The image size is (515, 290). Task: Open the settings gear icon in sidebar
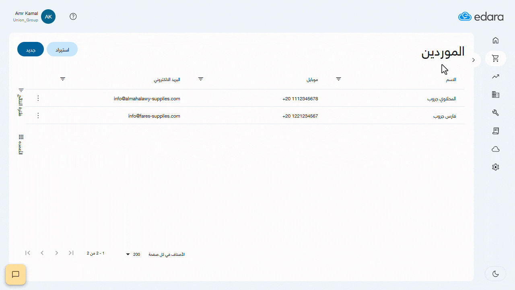coord(496,167)
